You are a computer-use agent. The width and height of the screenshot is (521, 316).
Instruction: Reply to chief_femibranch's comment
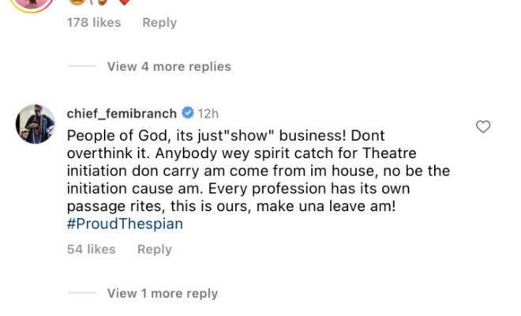[x=154, y=249]
